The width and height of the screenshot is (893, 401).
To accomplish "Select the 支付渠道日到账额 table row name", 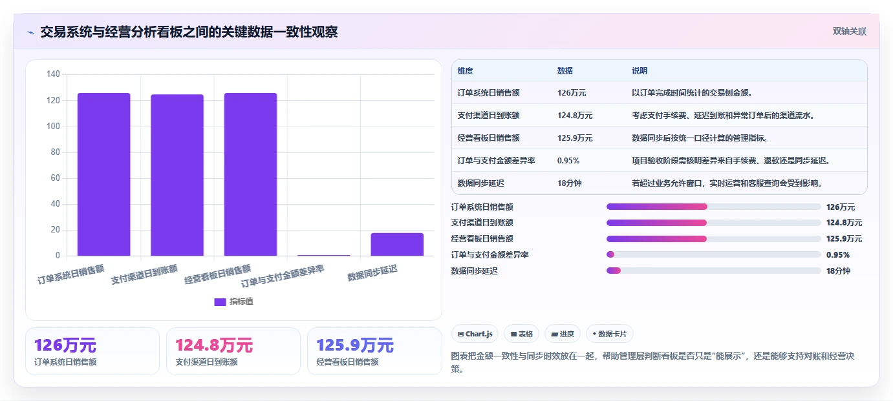I will tap(488, 116).
